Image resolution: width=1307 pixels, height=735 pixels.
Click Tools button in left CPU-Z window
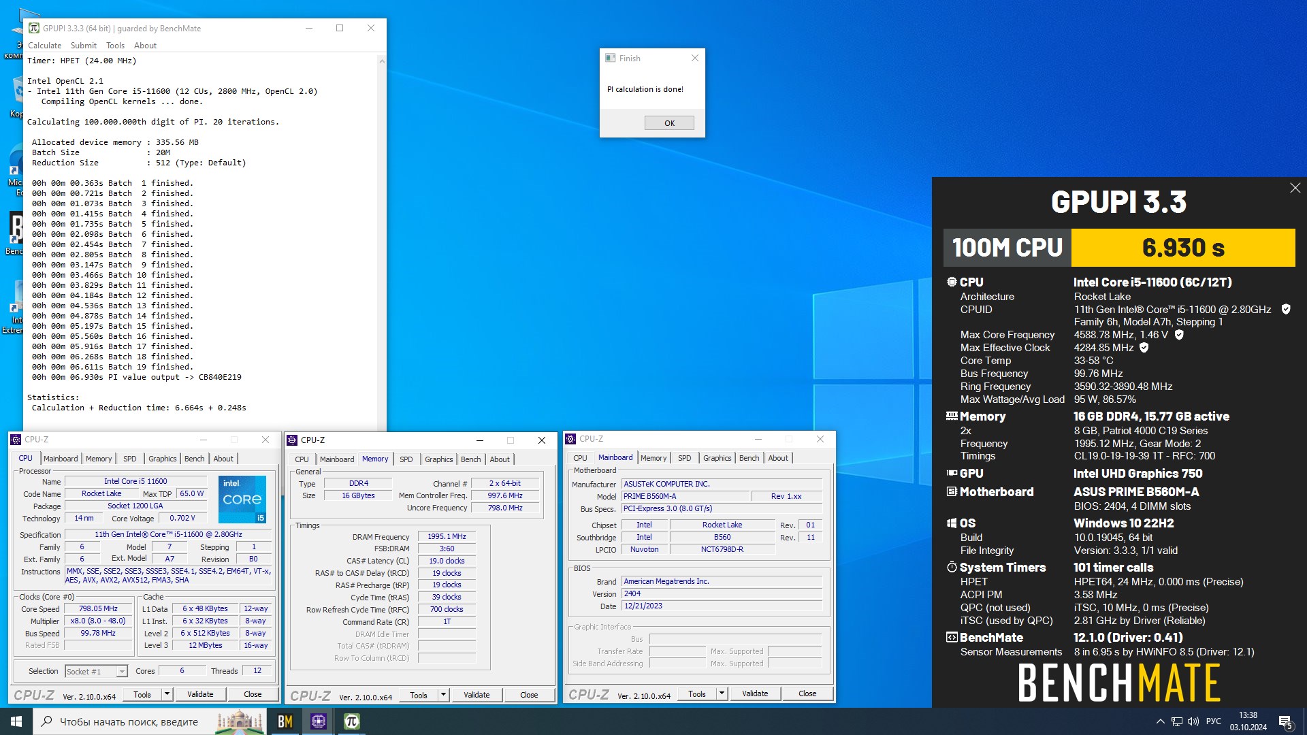pyautogui.click(x=142, y=694)
